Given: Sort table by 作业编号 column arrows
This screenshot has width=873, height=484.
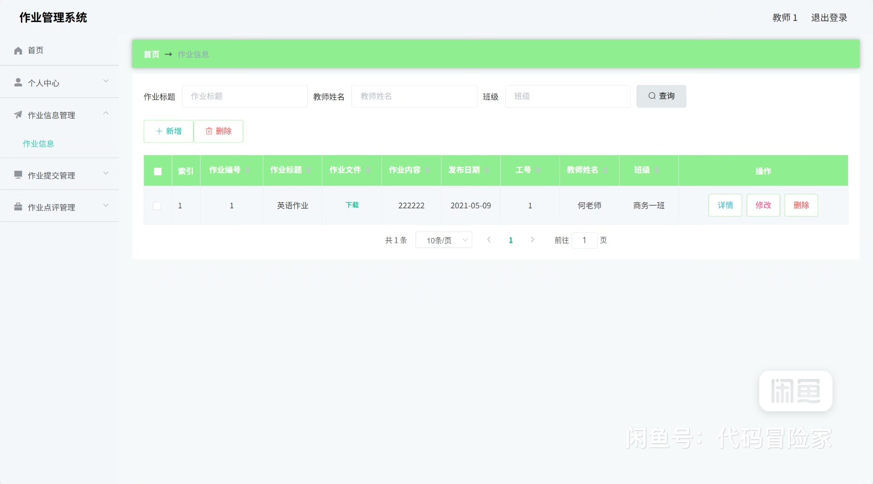Looking at the screenshot, I should pos(248,170).
